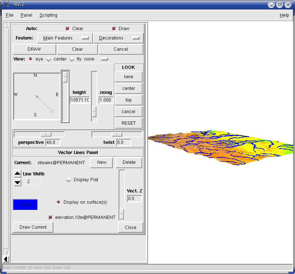Decrease line width with down arrow
The image size is (295, 274).
pos(17,182)
